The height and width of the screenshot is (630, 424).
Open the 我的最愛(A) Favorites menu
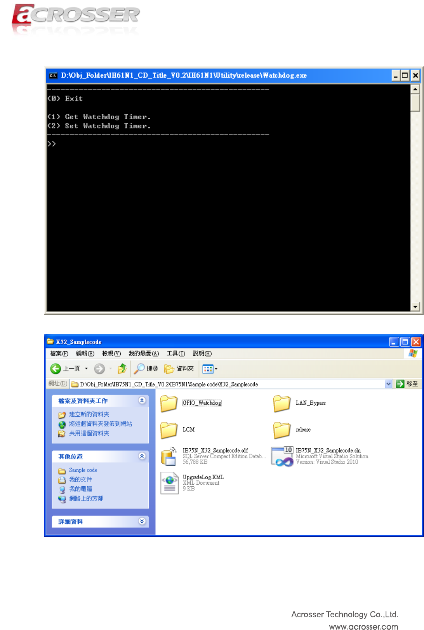[x=144, y=353]
